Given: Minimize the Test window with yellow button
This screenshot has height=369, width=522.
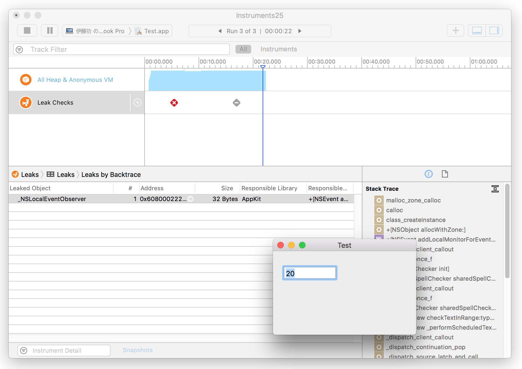Looking at the screenshot, I should [x=291, y=245].
